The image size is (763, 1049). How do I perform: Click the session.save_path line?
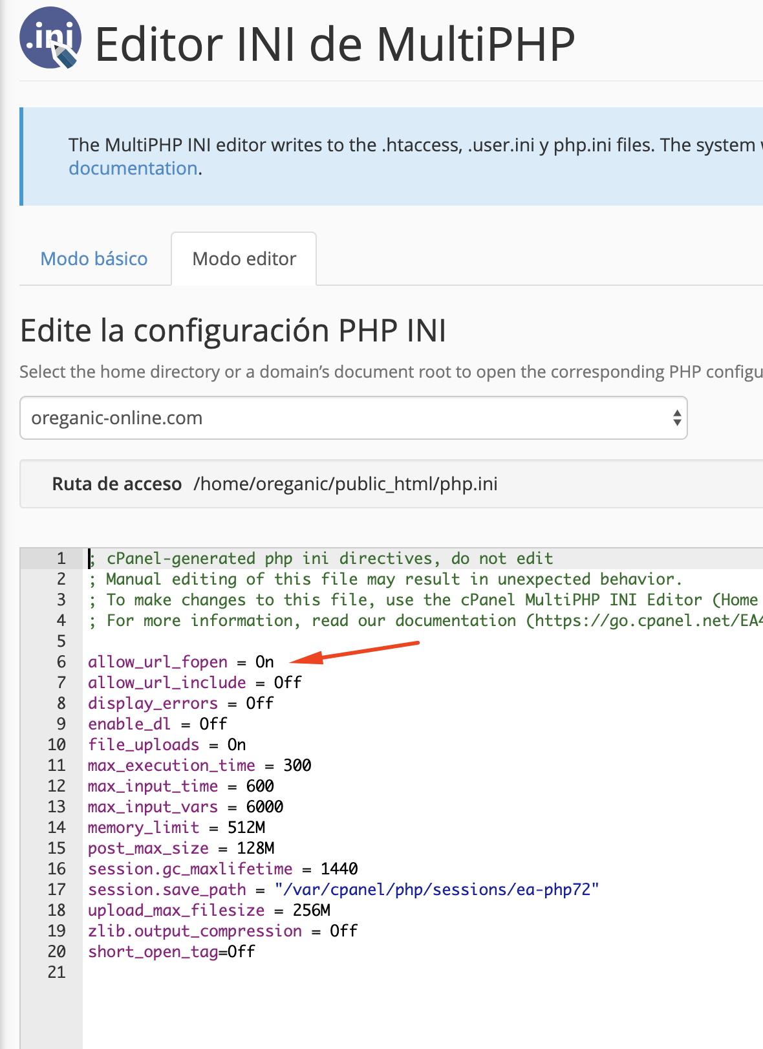click(344, 889)
